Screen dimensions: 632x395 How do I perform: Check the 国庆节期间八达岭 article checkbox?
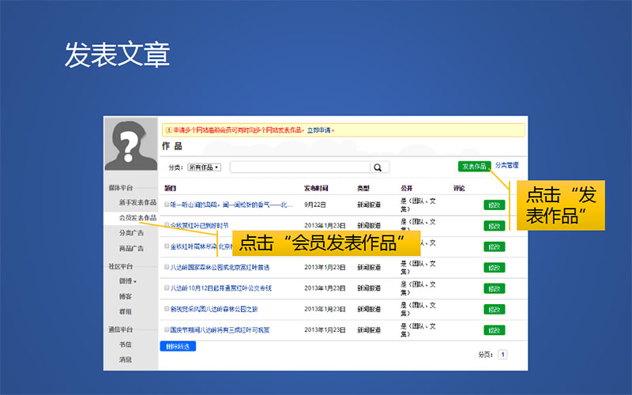167,329
